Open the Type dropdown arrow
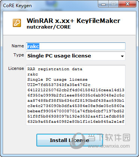This screenshot has height=157, width=139. 122,56
